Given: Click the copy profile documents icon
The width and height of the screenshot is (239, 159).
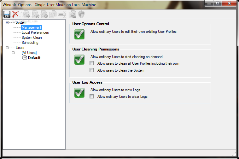Looking at the screenshot, I should pos(53,14).
